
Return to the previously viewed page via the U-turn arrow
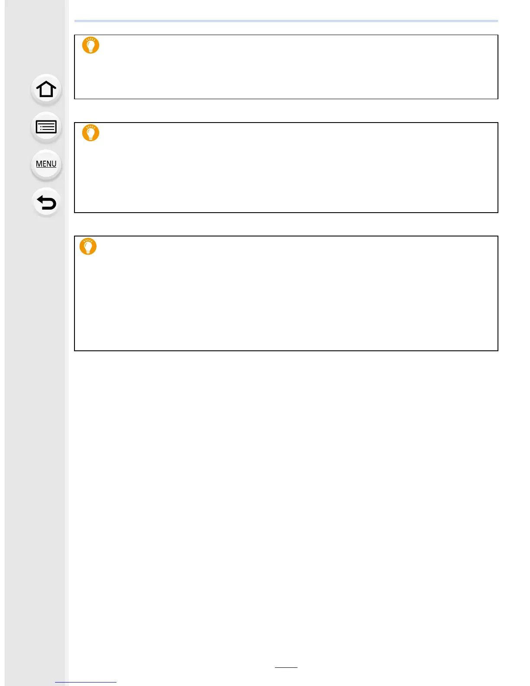46,202
